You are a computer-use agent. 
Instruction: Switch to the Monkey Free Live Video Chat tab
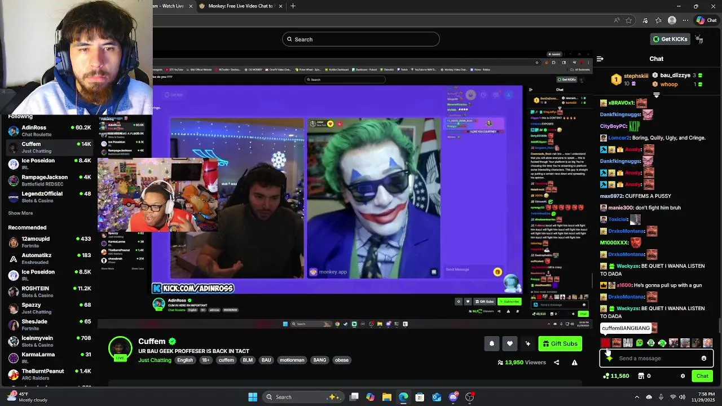coord(240,6)
